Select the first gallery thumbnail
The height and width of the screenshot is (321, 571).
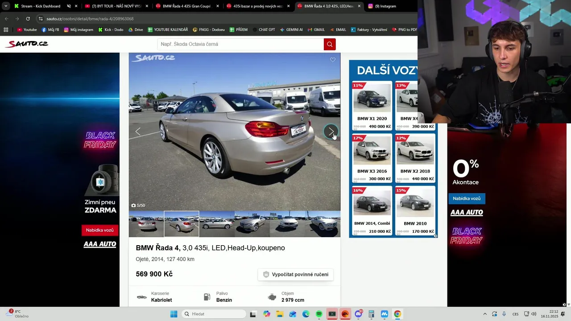(x=146, y=224)
